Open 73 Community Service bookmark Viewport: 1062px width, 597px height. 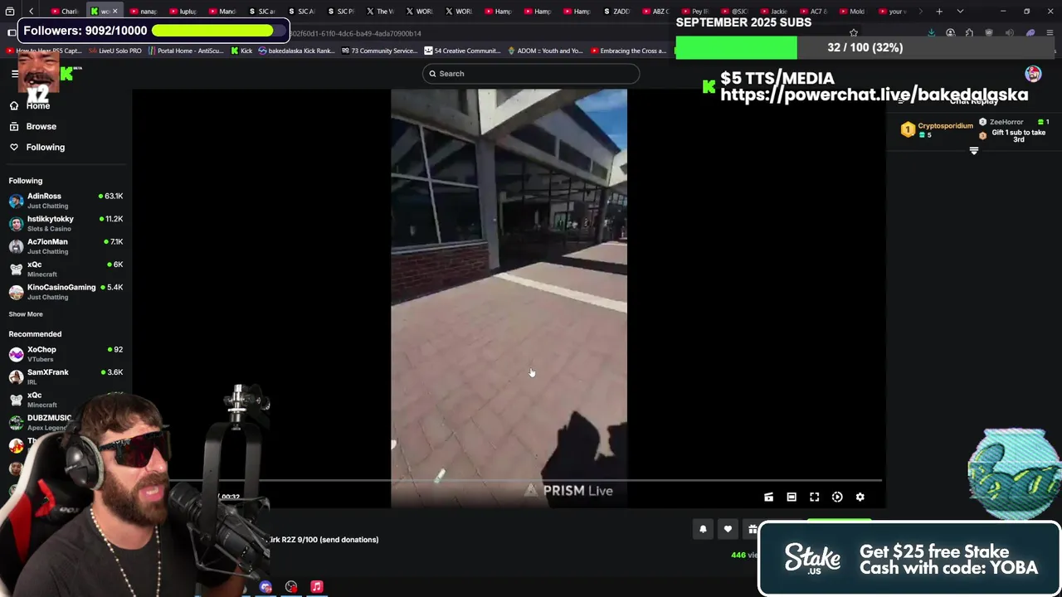click(378, 51)
